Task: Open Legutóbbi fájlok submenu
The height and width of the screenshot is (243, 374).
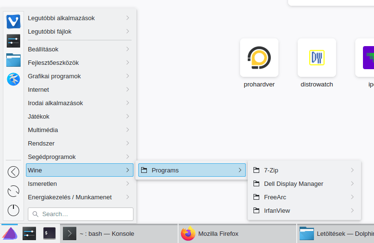Action: pyautogui.click(x=79, y=32)
